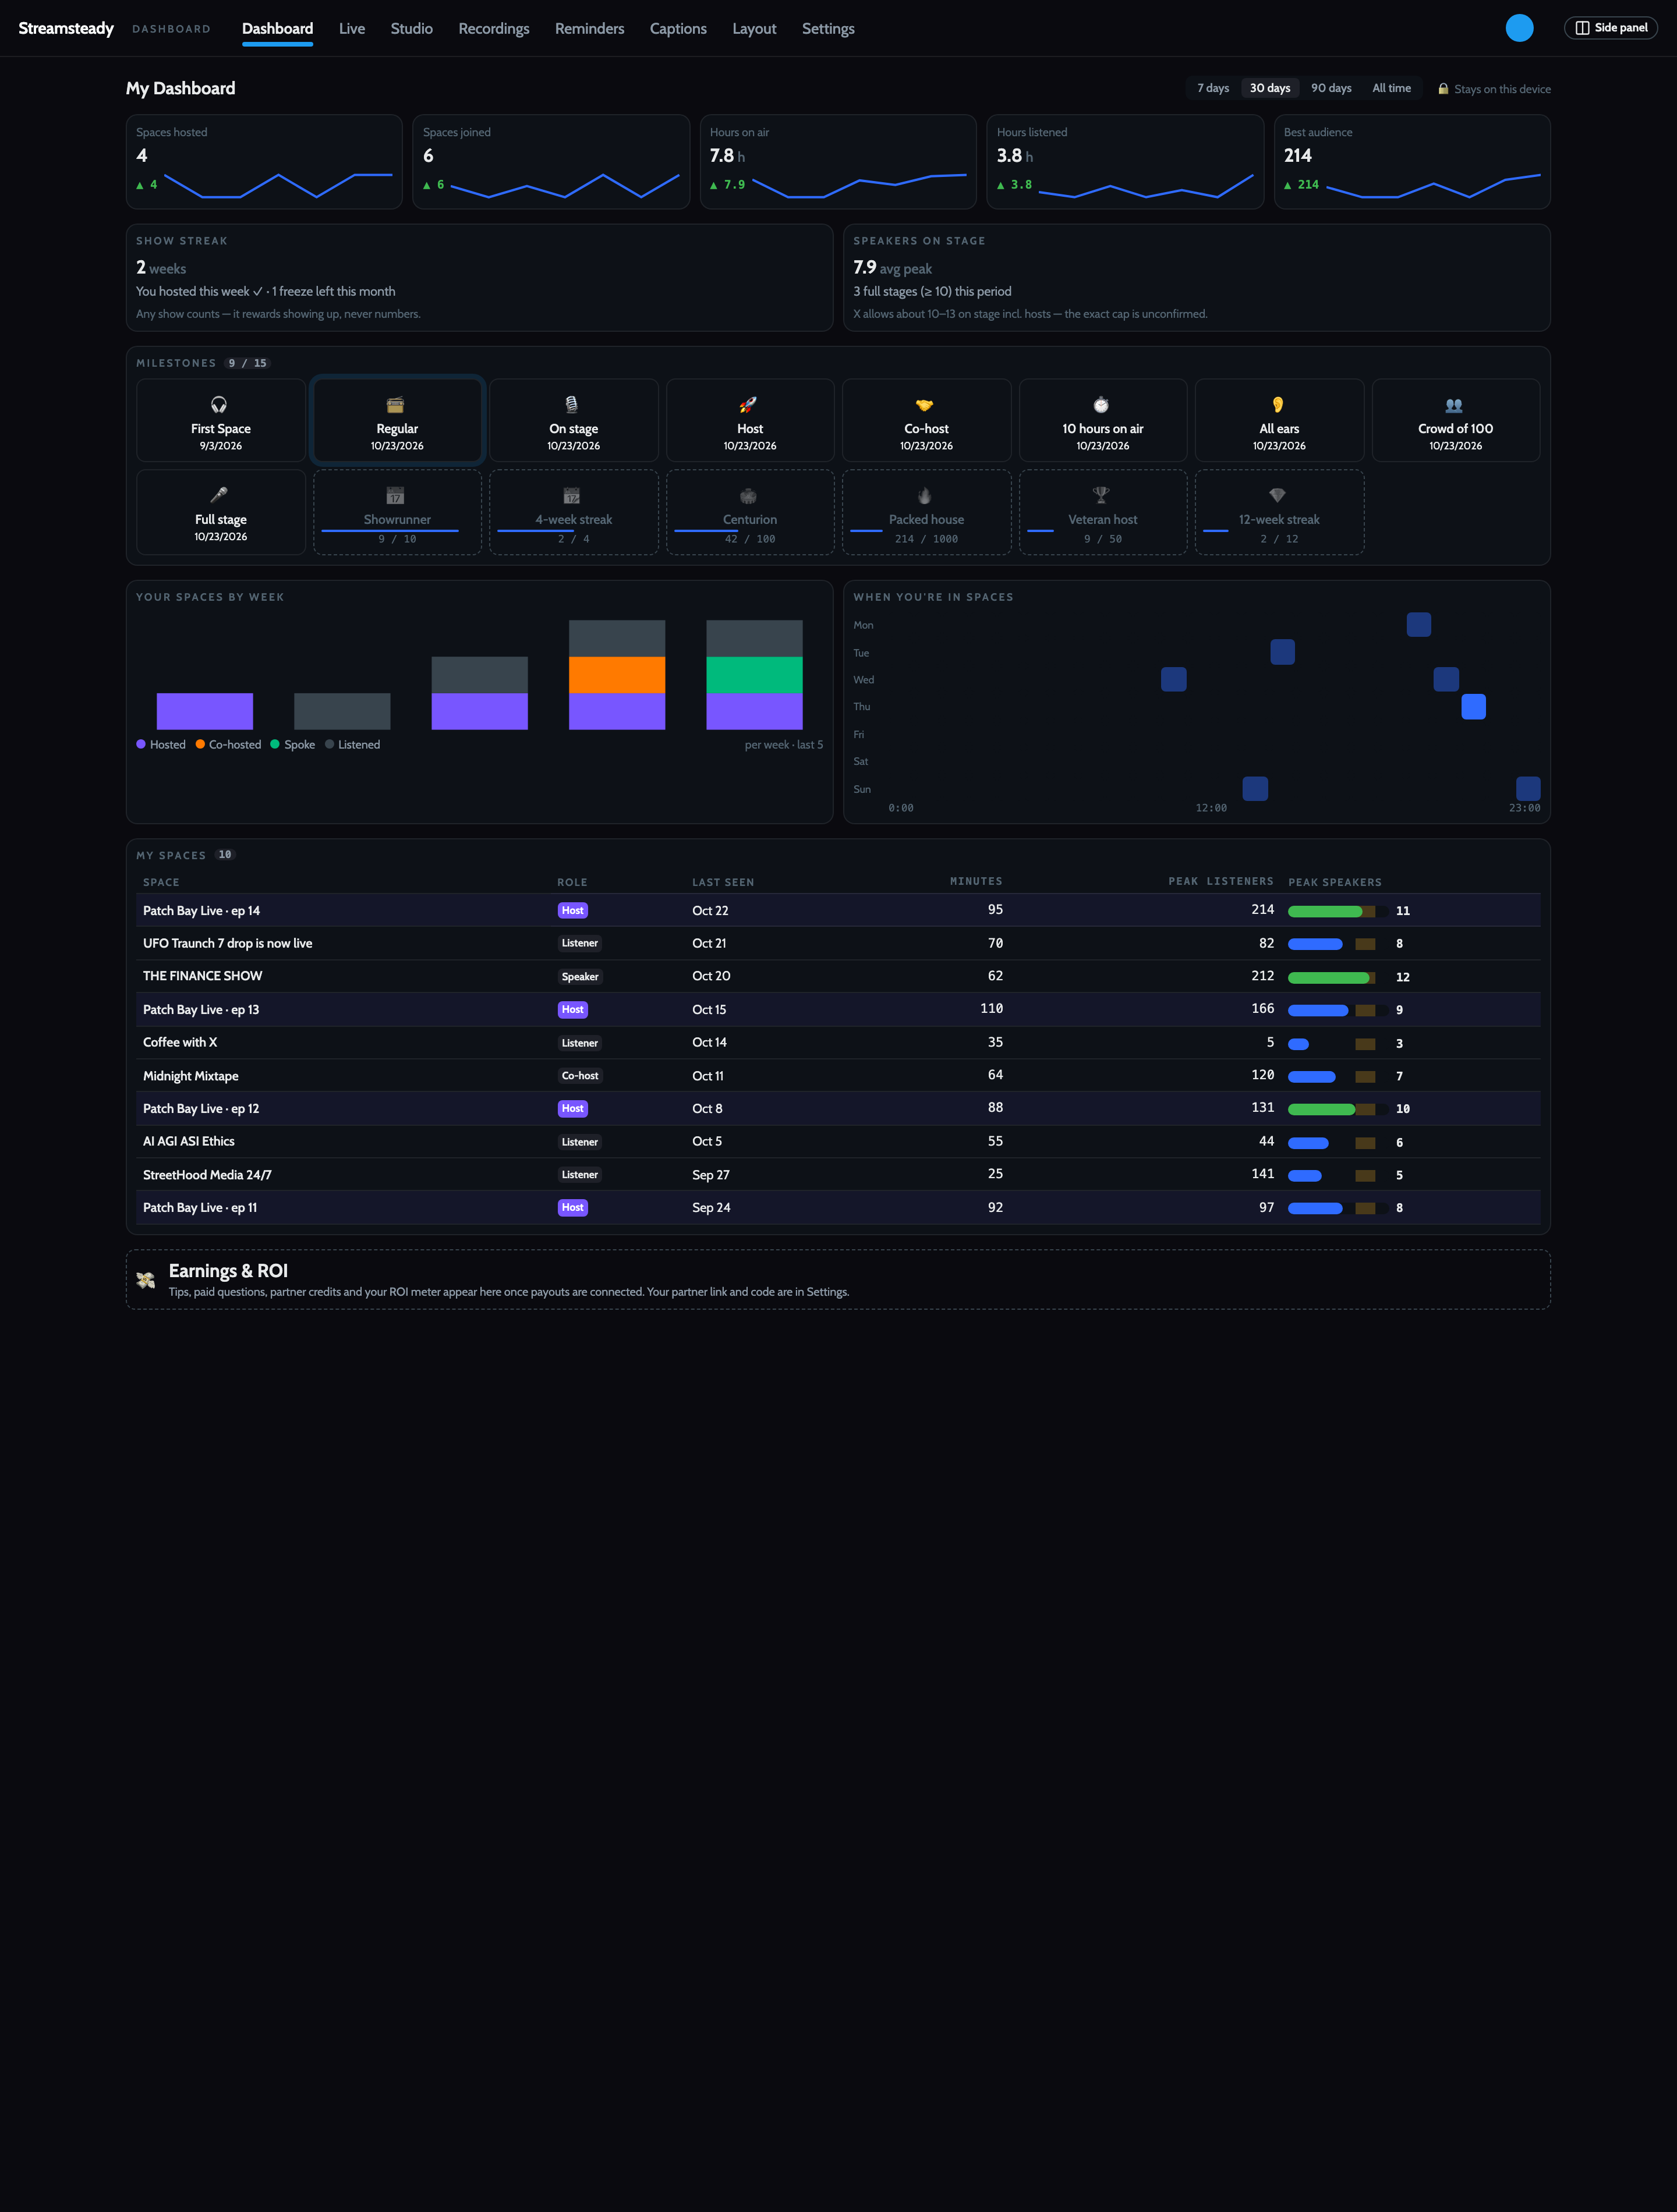Open UFO Traunch 7 drop is now live
The image size is (1677, 2212).
(x=838, y=943)
